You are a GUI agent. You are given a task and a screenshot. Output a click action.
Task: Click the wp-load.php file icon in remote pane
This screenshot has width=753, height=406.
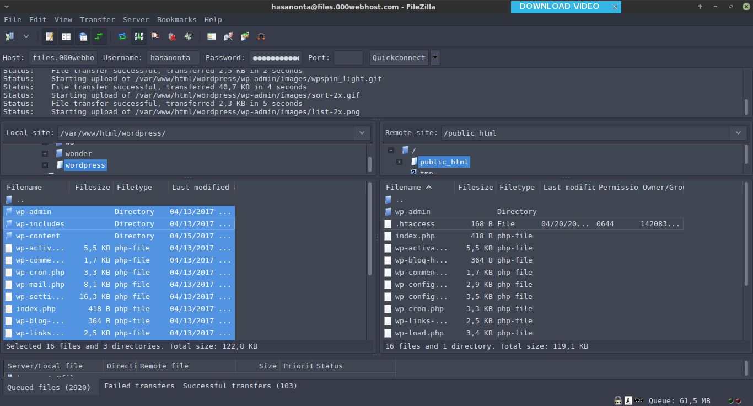[389, 333]
